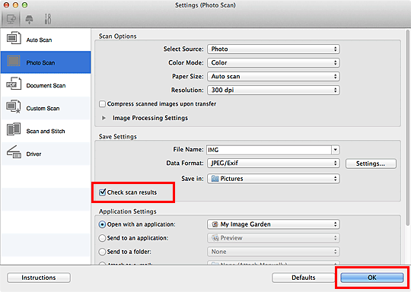This screenshot has height=292, width=411.
Task: Click the Pictures folder icon
Action: 215,179
